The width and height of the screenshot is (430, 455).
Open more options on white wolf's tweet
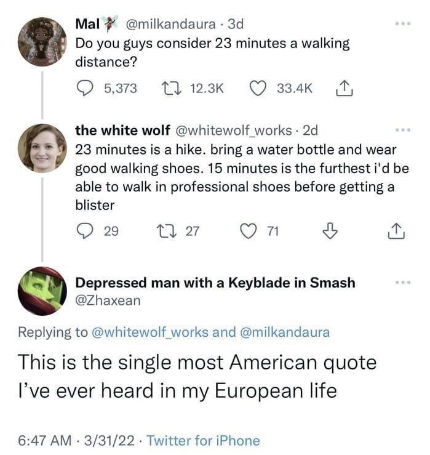402,131
